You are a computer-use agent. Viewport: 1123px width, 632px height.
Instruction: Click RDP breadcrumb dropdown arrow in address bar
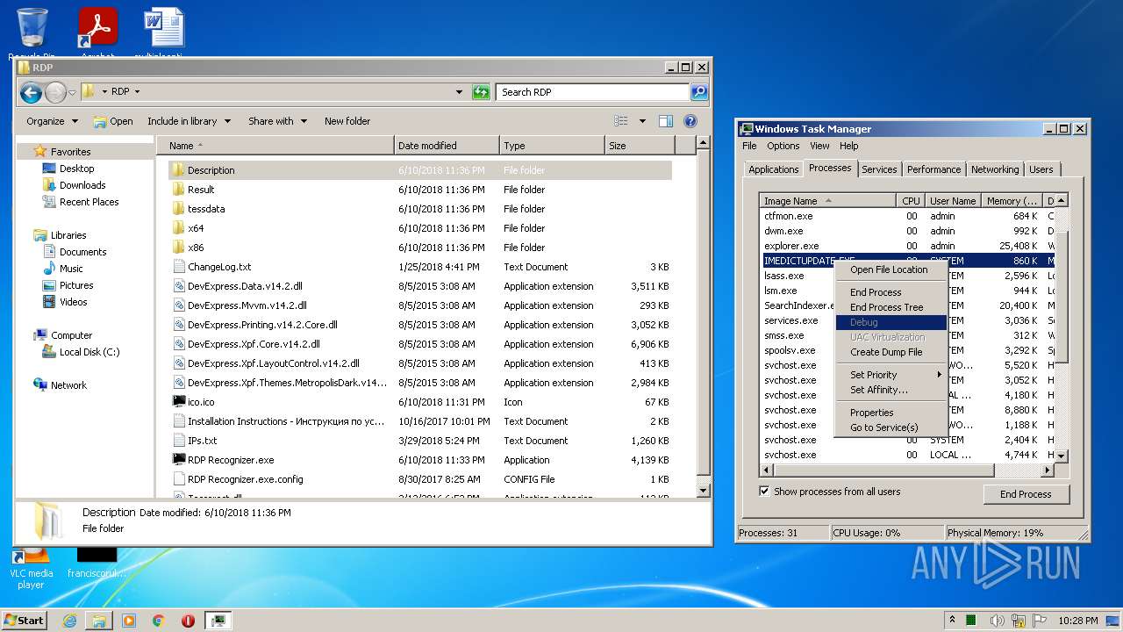click(137, 91)
